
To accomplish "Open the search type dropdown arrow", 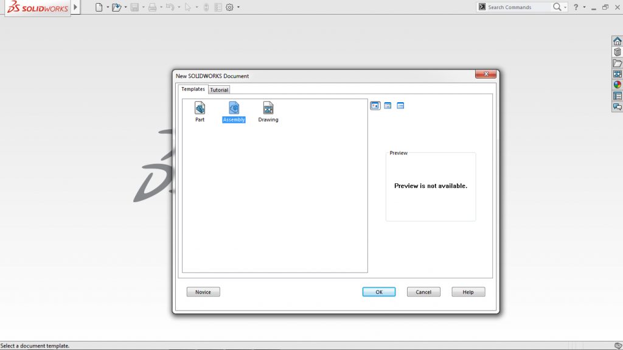I will coord(565,7).
